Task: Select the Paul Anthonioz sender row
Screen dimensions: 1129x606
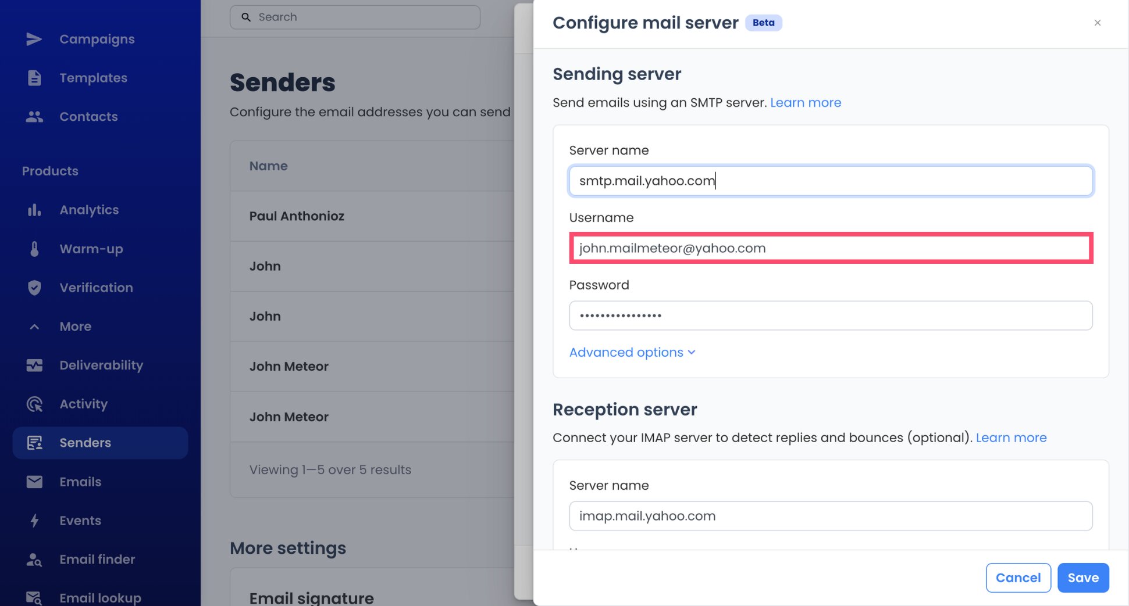Action: (x=372, y=216)
